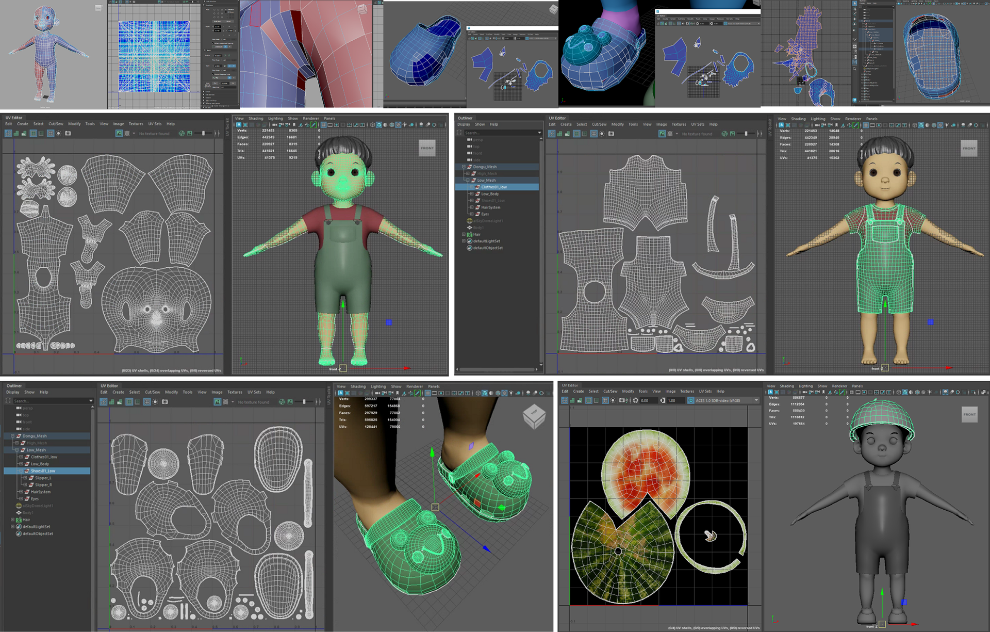Click bookmark icon in overalls viewport toolbar
Image resolution: width=990 pixels, height=632 pixels.
(x=836, y=125)
